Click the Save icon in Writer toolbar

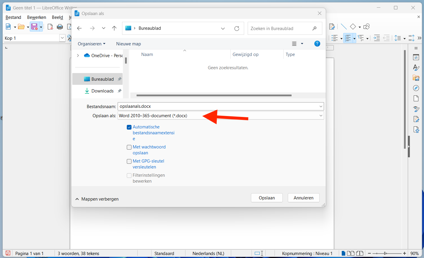click(34, 27)
